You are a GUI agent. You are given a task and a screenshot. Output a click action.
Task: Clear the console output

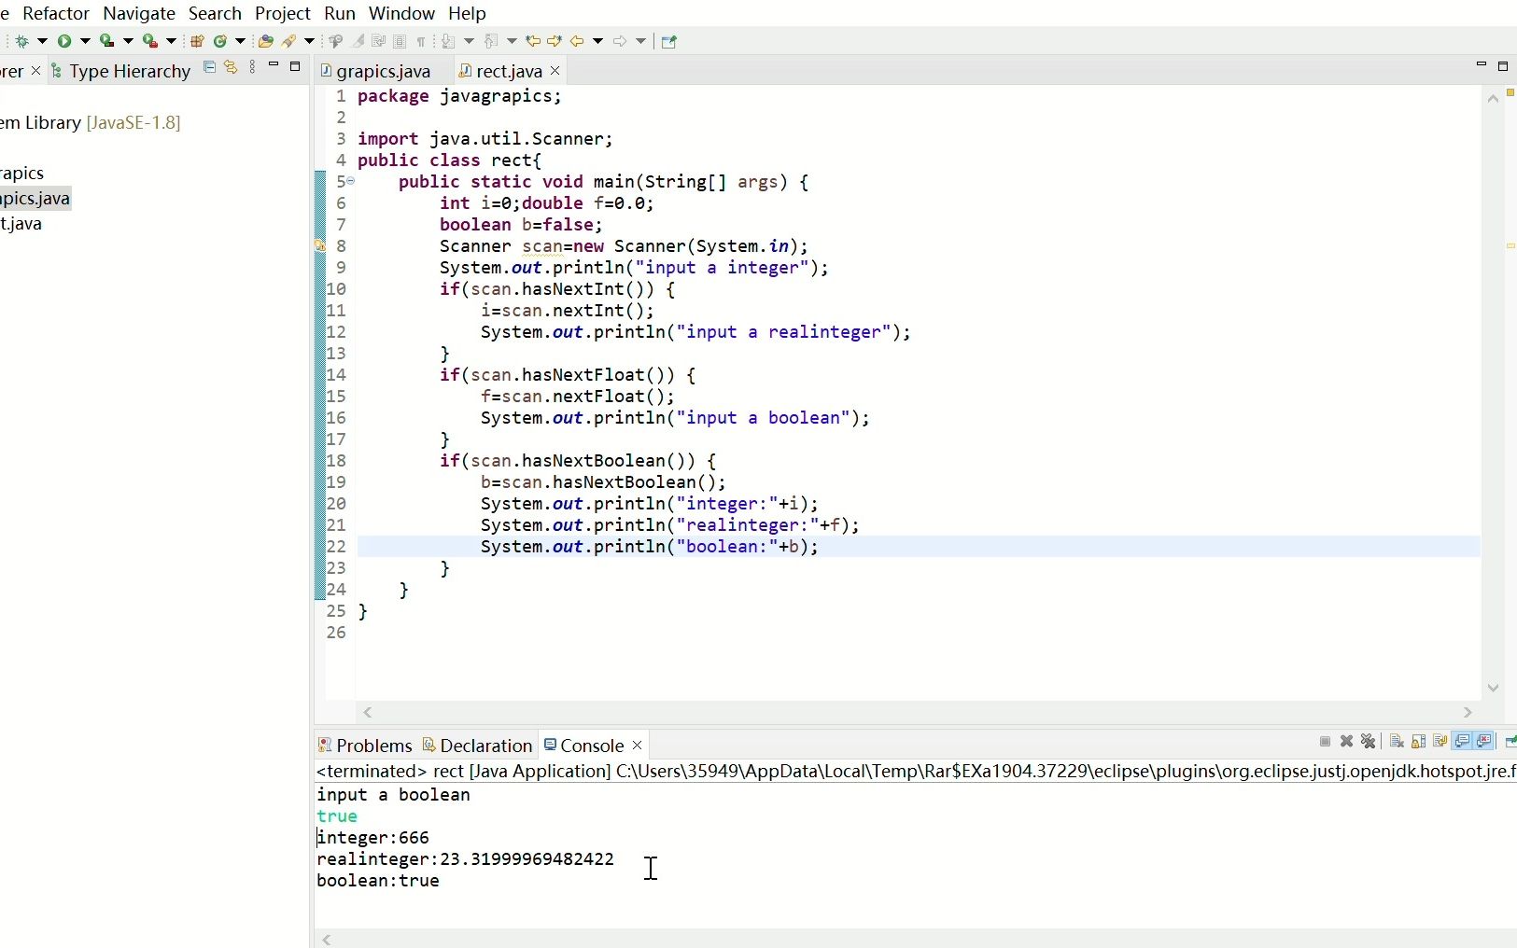[1397, 742]
